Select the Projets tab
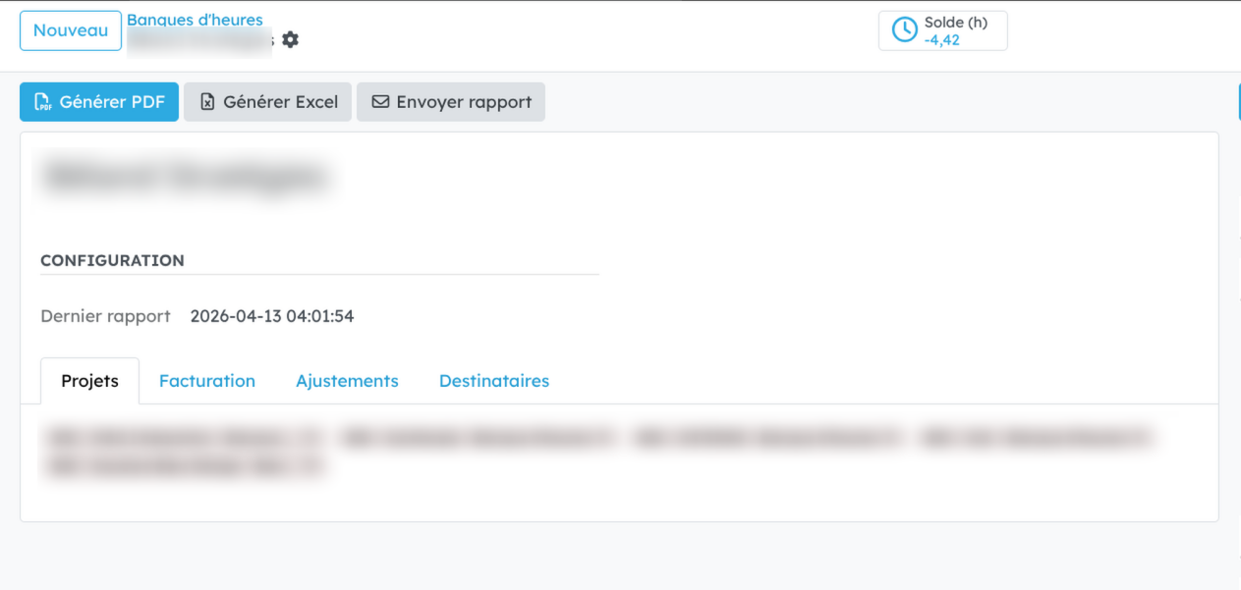This screenshot has width=1241, height=590. pos(89,381)
